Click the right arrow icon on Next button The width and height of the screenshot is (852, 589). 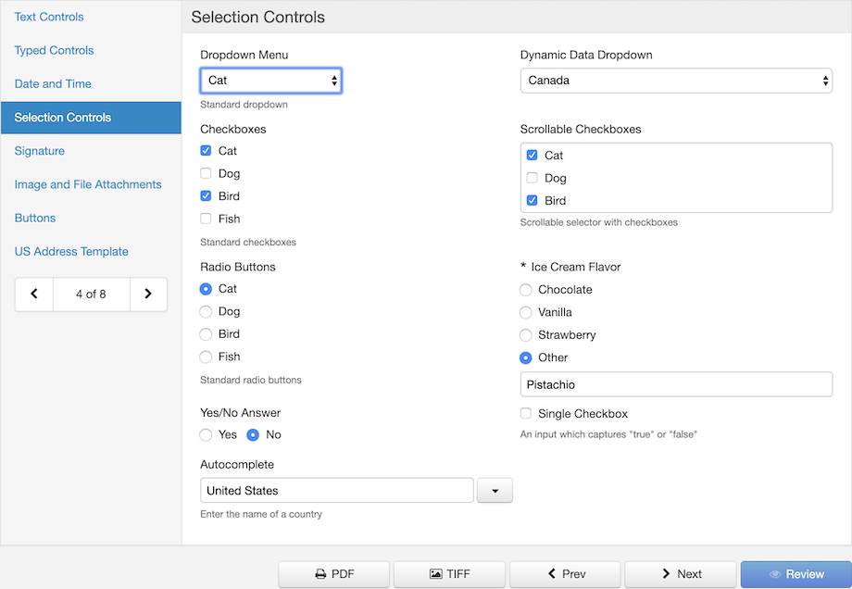[x=666, y=573]
